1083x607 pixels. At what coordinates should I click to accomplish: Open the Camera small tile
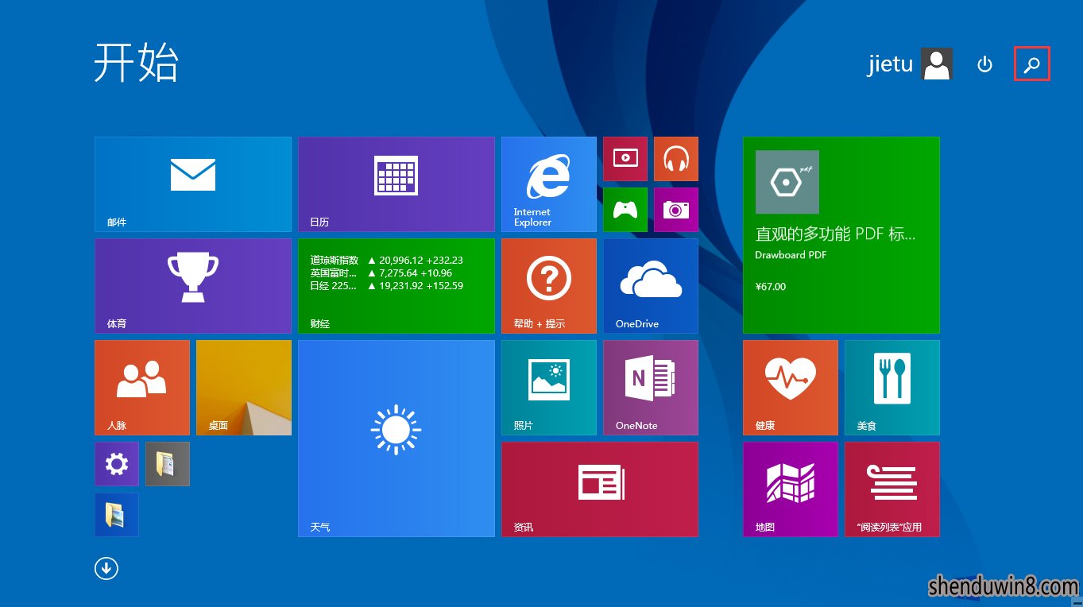[x=676, y=210]
